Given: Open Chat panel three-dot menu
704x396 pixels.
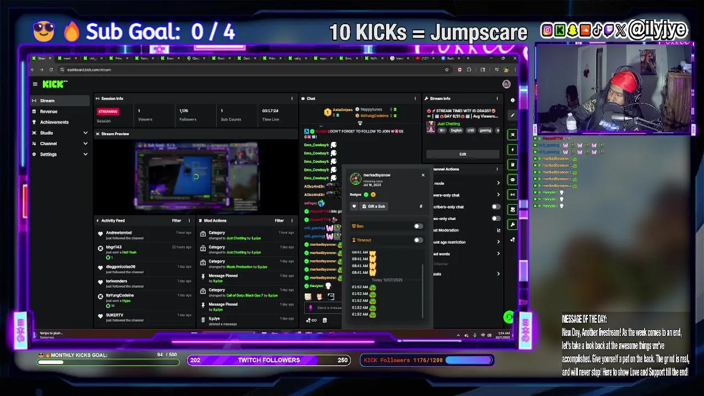Looking at the screenshot, I should pos(415,98).
